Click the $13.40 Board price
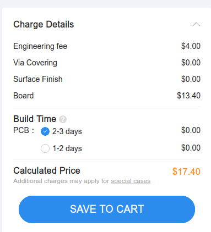211x232 pixels. (x=188, y=96)
